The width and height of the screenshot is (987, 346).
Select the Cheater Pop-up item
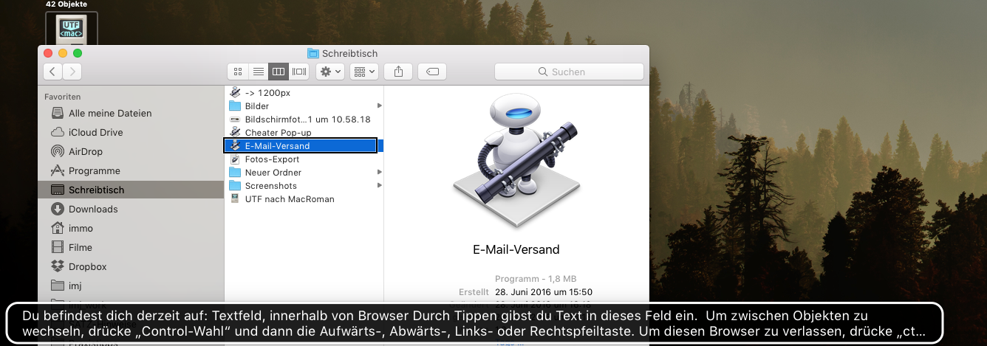[x=304, y=132]
